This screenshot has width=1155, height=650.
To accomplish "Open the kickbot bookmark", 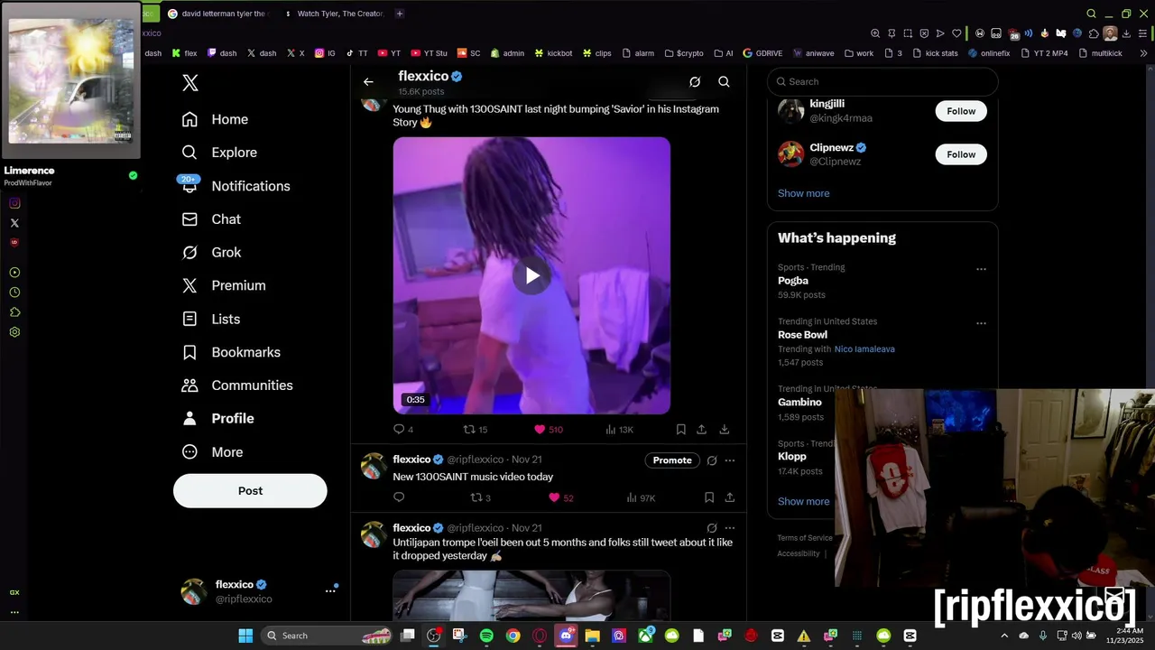I will coord(553,53).
